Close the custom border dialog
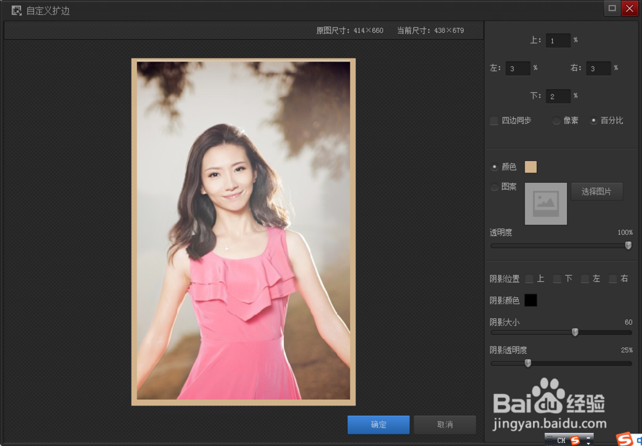This screenshot has height=446, width=642. click(630, 8)
